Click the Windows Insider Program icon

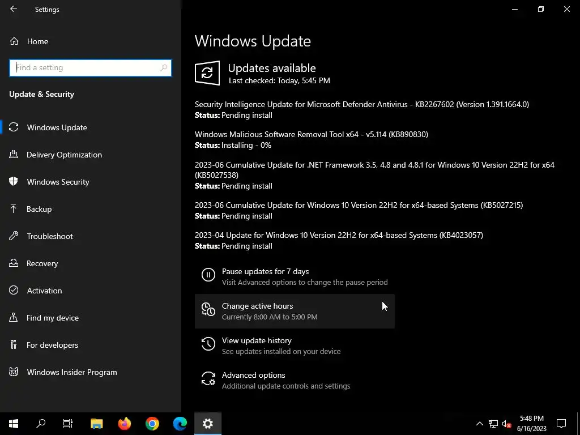point(14,372)
